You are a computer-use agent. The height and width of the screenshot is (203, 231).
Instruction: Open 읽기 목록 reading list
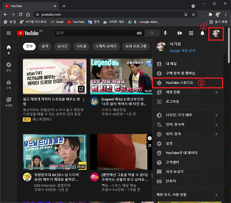click(x=218, y=22)
